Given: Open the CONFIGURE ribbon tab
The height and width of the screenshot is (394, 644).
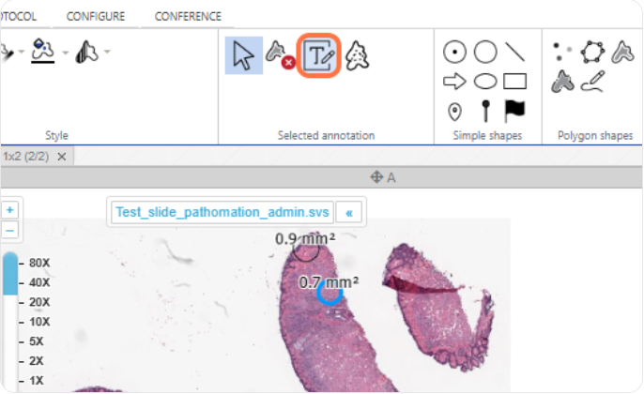Looking at the screenshot, I should click(96, 16).
